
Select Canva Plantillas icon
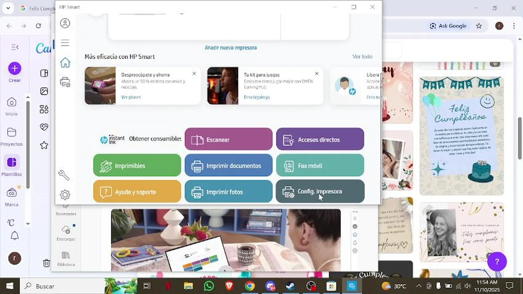[11, 163]
